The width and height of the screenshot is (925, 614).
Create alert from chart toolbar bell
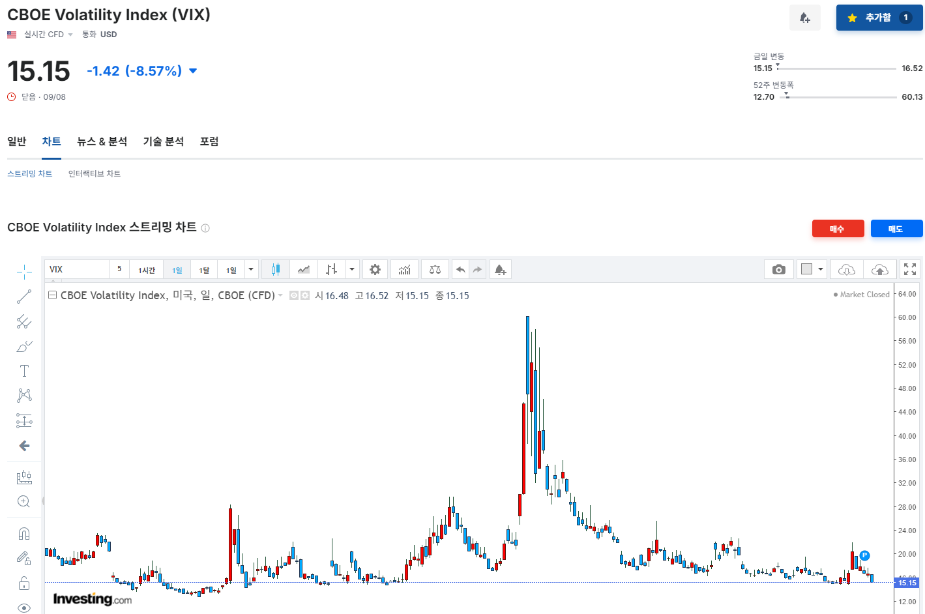[x=500, y=269]
